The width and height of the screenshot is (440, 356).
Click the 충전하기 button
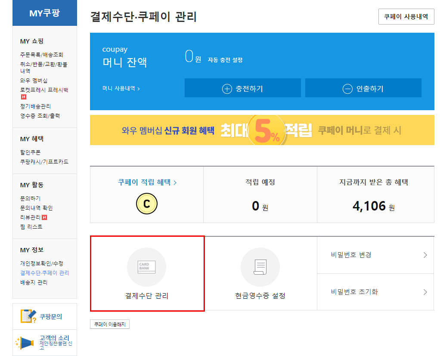243,88
